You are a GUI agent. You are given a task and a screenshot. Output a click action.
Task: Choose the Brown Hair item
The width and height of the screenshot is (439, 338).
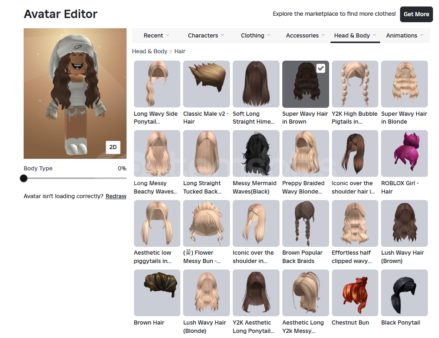(157, 293)
